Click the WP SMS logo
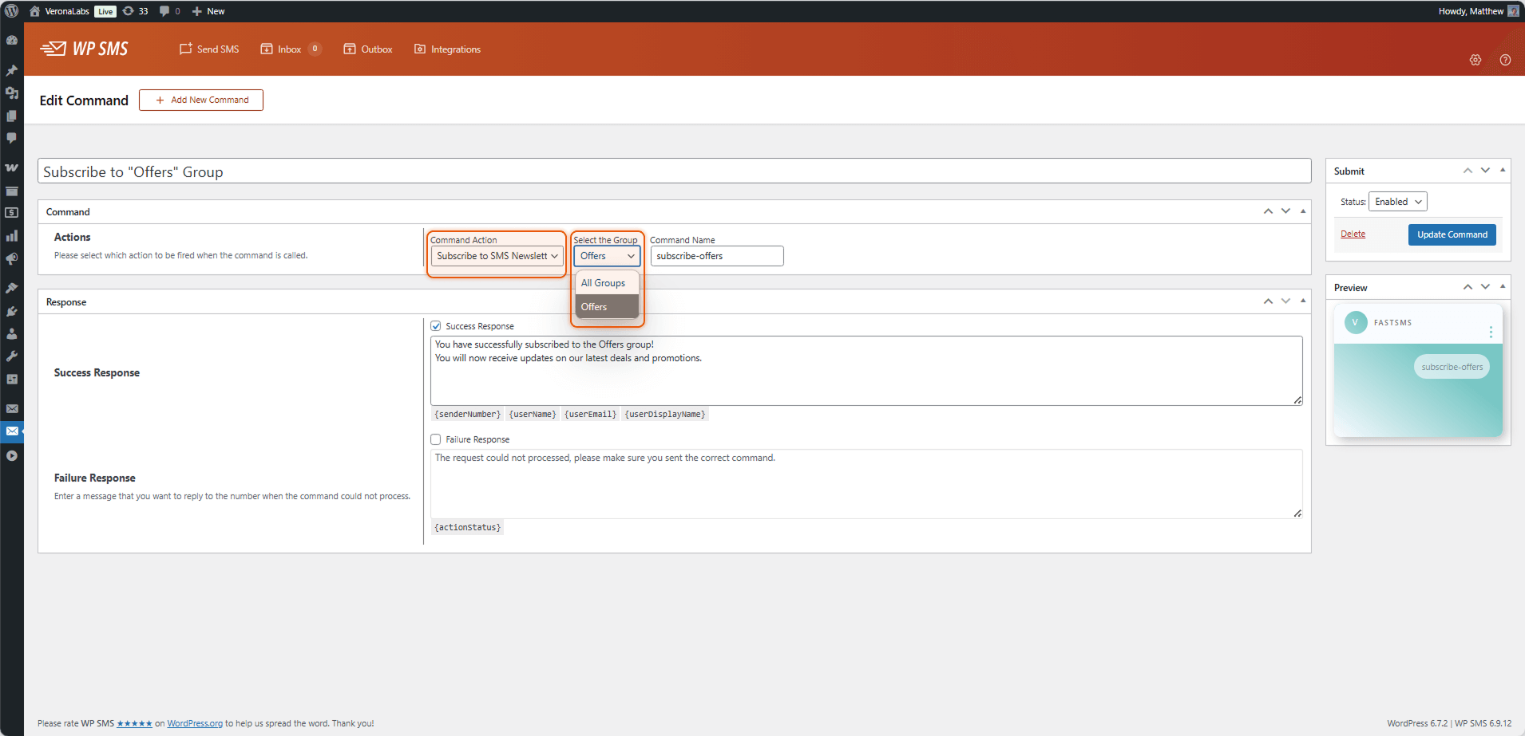Image resolution: width=1525 pixels, height=736 pixels. [84, 49]
